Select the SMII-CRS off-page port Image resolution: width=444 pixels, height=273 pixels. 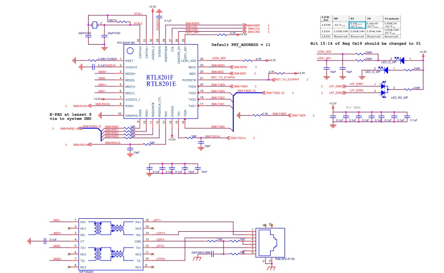(x=251, y=32)
